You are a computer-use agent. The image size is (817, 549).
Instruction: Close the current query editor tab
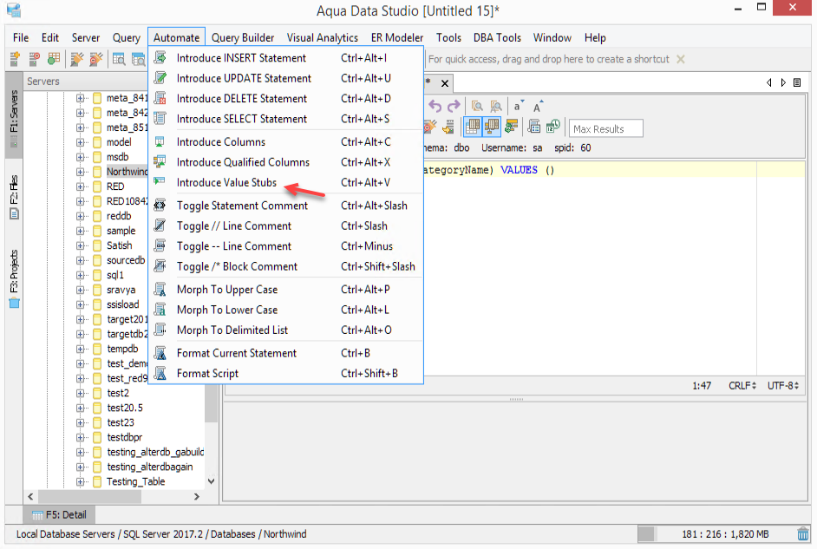445,83
